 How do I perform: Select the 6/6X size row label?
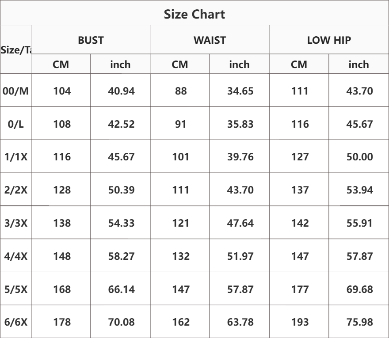pyautogui.click(x=16, y=322)
